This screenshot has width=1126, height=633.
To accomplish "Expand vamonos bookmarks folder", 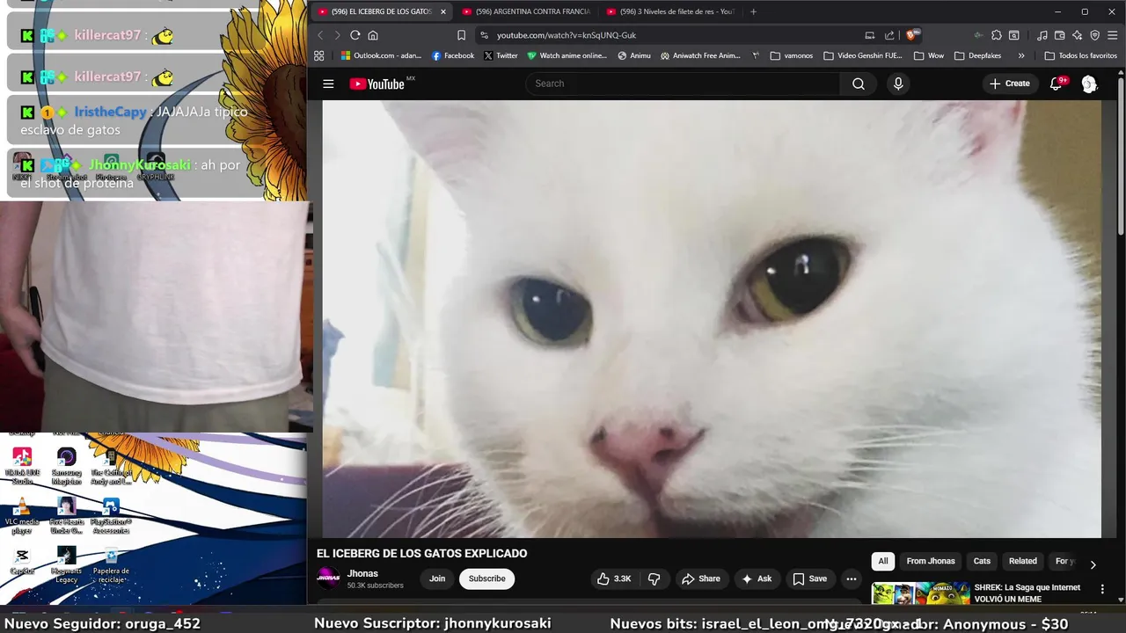I will point(792,55).
